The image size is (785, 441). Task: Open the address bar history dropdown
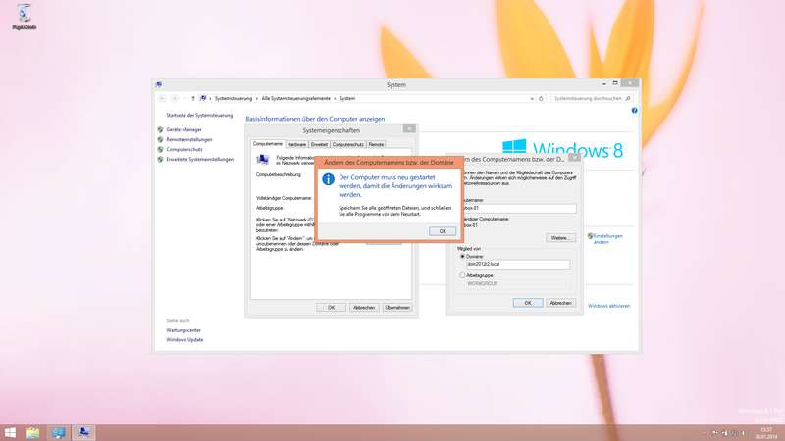coord(532,99)
